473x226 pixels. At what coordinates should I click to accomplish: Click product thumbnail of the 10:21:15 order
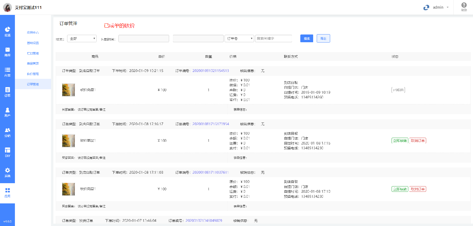pos(69,90)
